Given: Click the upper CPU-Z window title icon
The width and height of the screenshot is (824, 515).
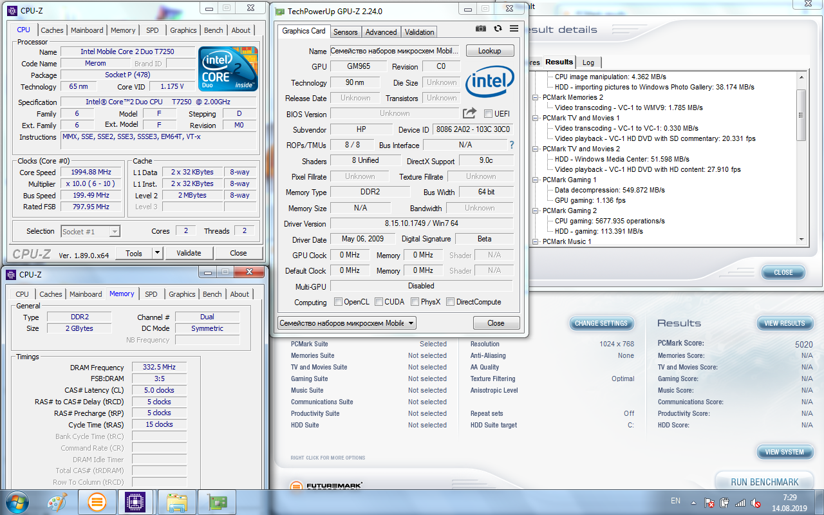Looking at the screenshot, I should click(x=11, y=11).
